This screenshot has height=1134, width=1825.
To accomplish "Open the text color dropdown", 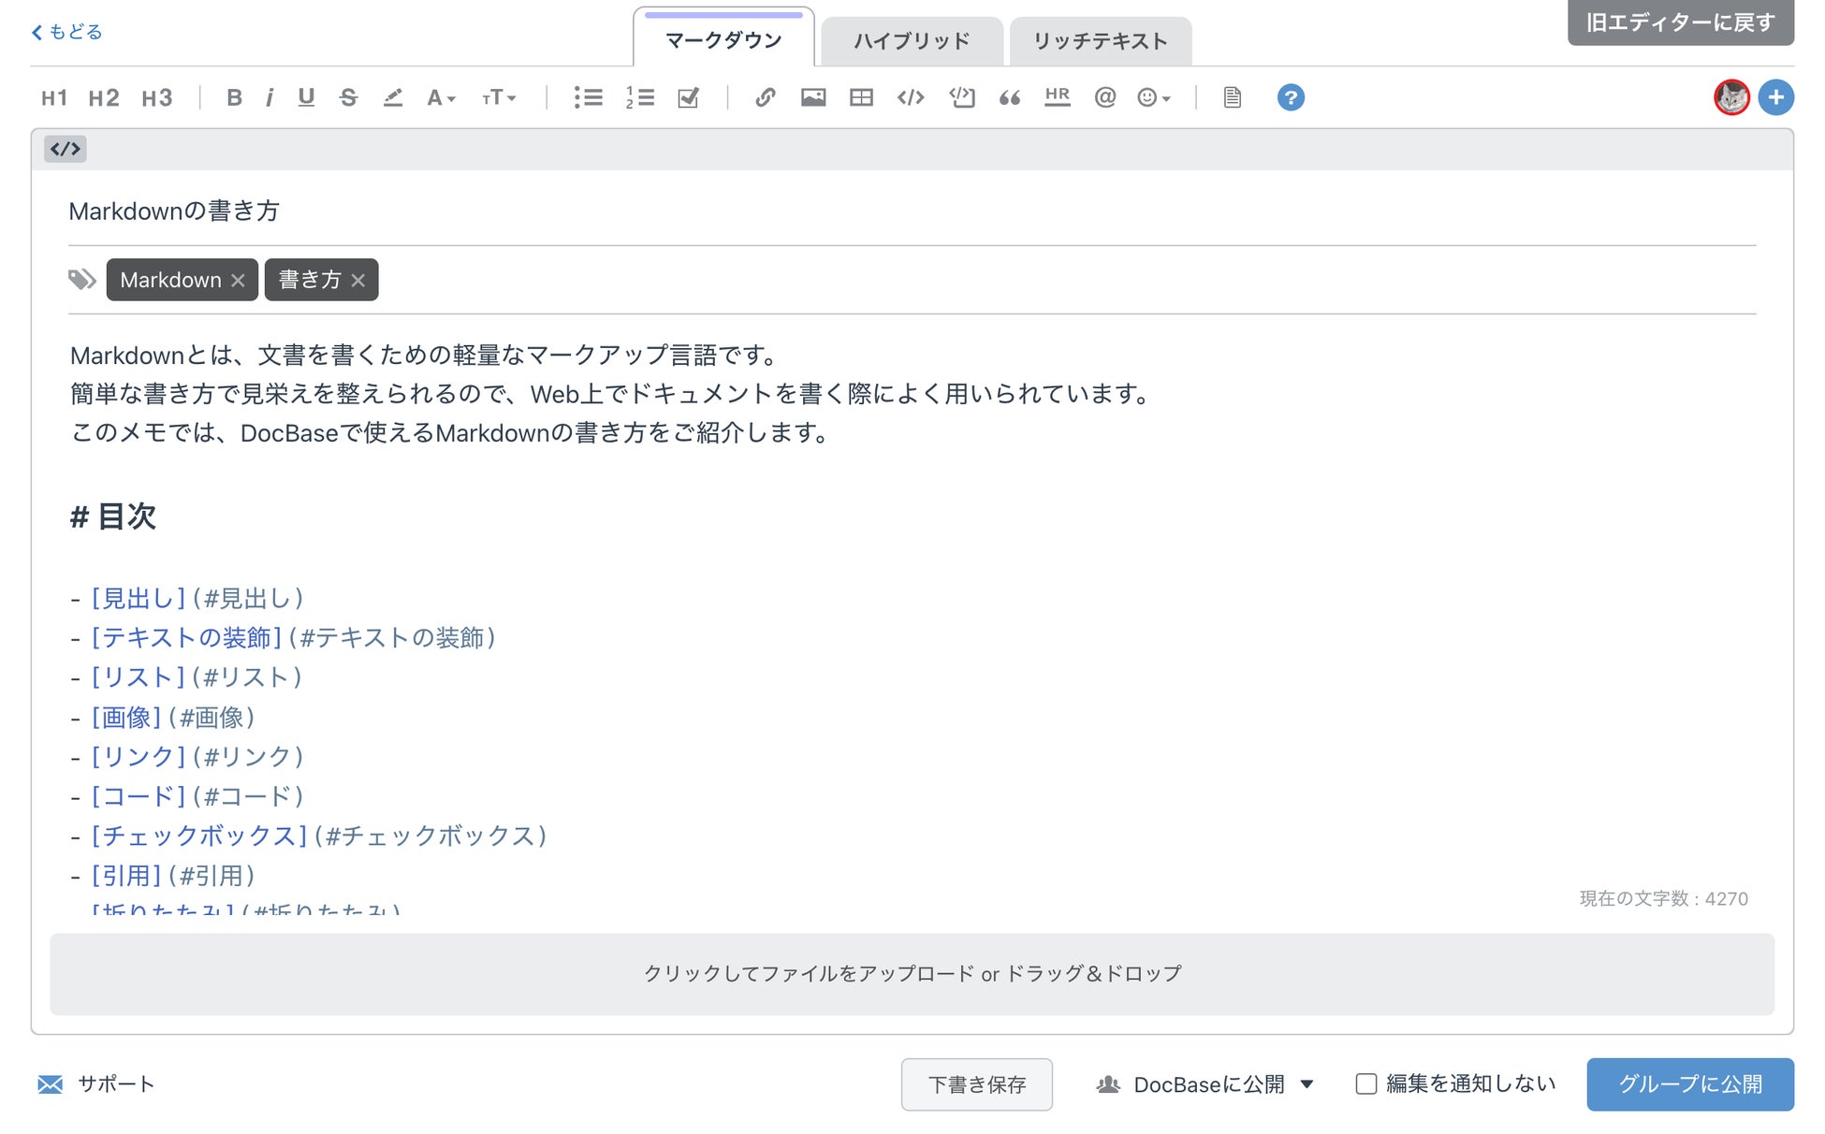I will pyautogui.click(x=440, y=97).
